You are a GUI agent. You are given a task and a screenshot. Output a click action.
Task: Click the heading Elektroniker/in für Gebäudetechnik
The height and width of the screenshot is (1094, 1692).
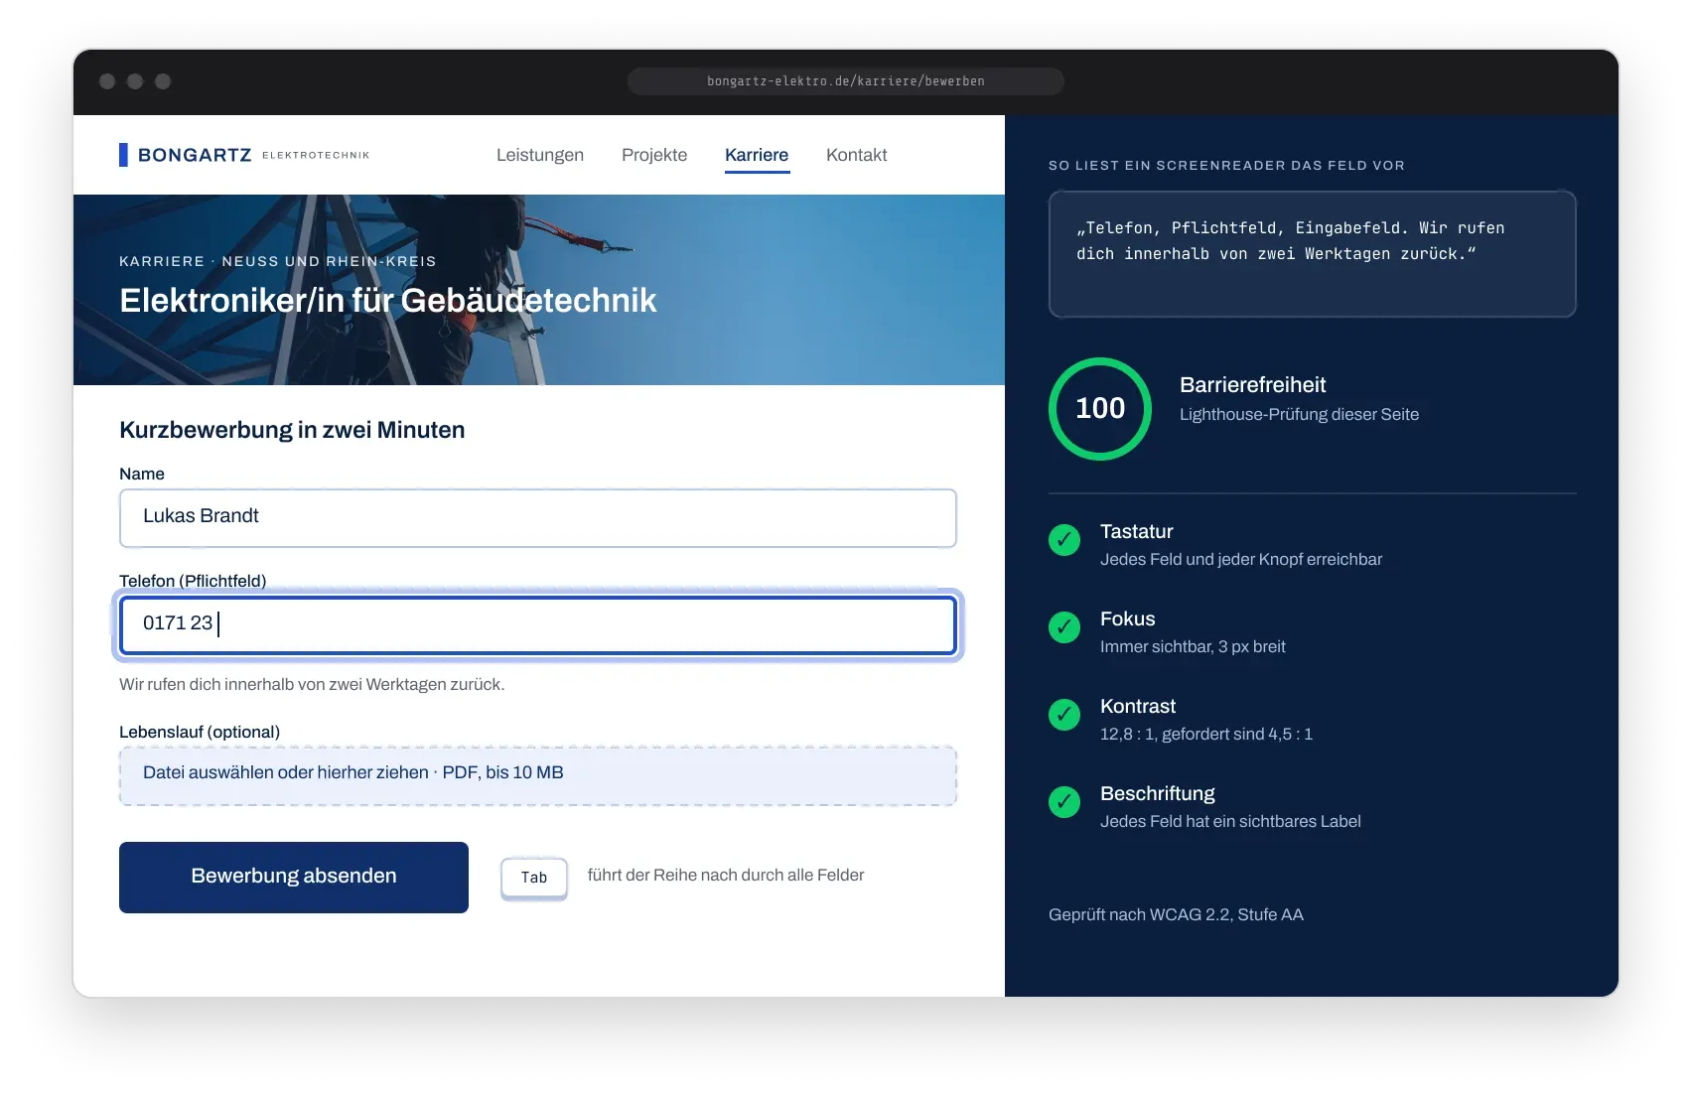tap(388, 301)
